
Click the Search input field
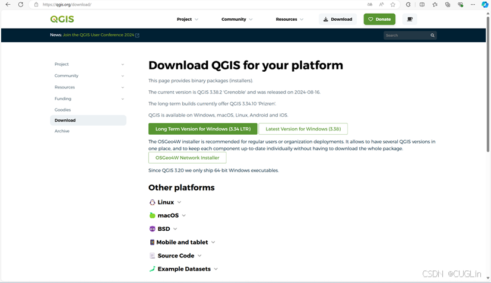click(x=407, y=36)
